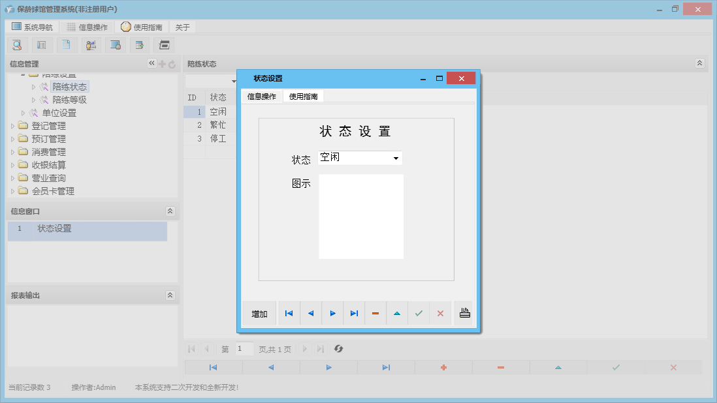Open the 状态 dropdown showing 空闲

(397, 157)
